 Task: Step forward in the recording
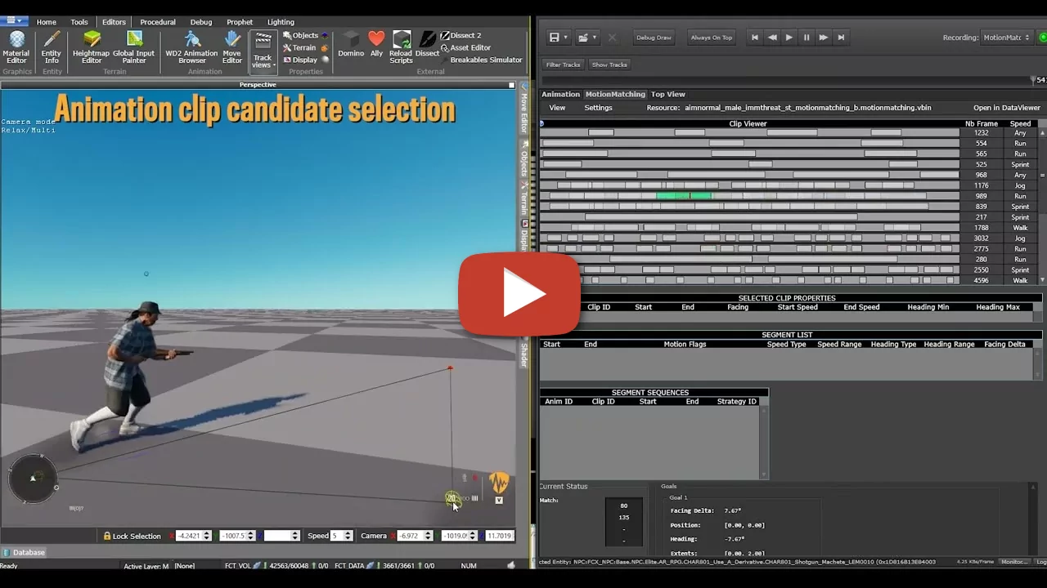pyautogui.click(x=824, y=38)
